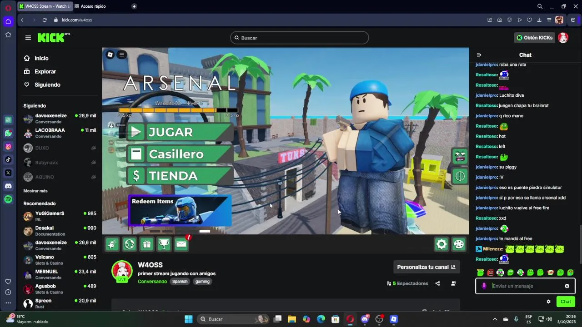The width and height of the screenshot is (582, 327).
Task: Click the Conversando category link
Action: click(x=152, y=282)
